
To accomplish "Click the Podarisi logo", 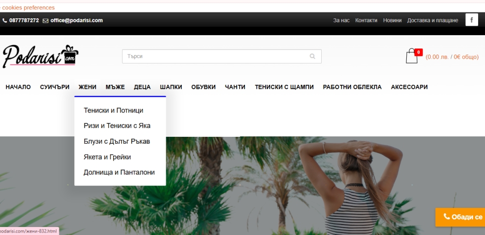I will click(x=40, y=56).
